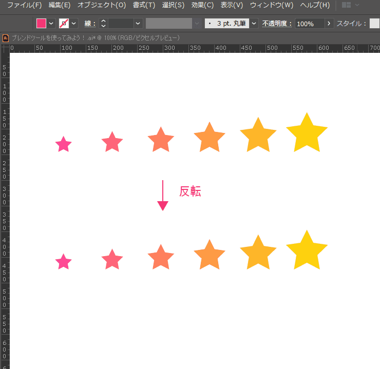Image resolution: width=380 pixels, height=369 pixels.
Task: Open the fill color dropdown arrow
Action: click(x=51, y=24)
